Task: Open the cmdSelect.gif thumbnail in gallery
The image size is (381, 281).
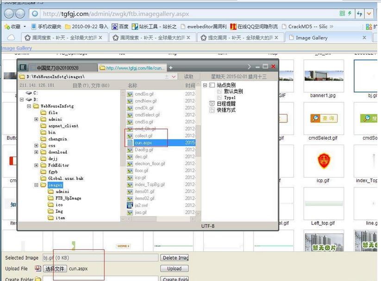Action: [324, 118]
